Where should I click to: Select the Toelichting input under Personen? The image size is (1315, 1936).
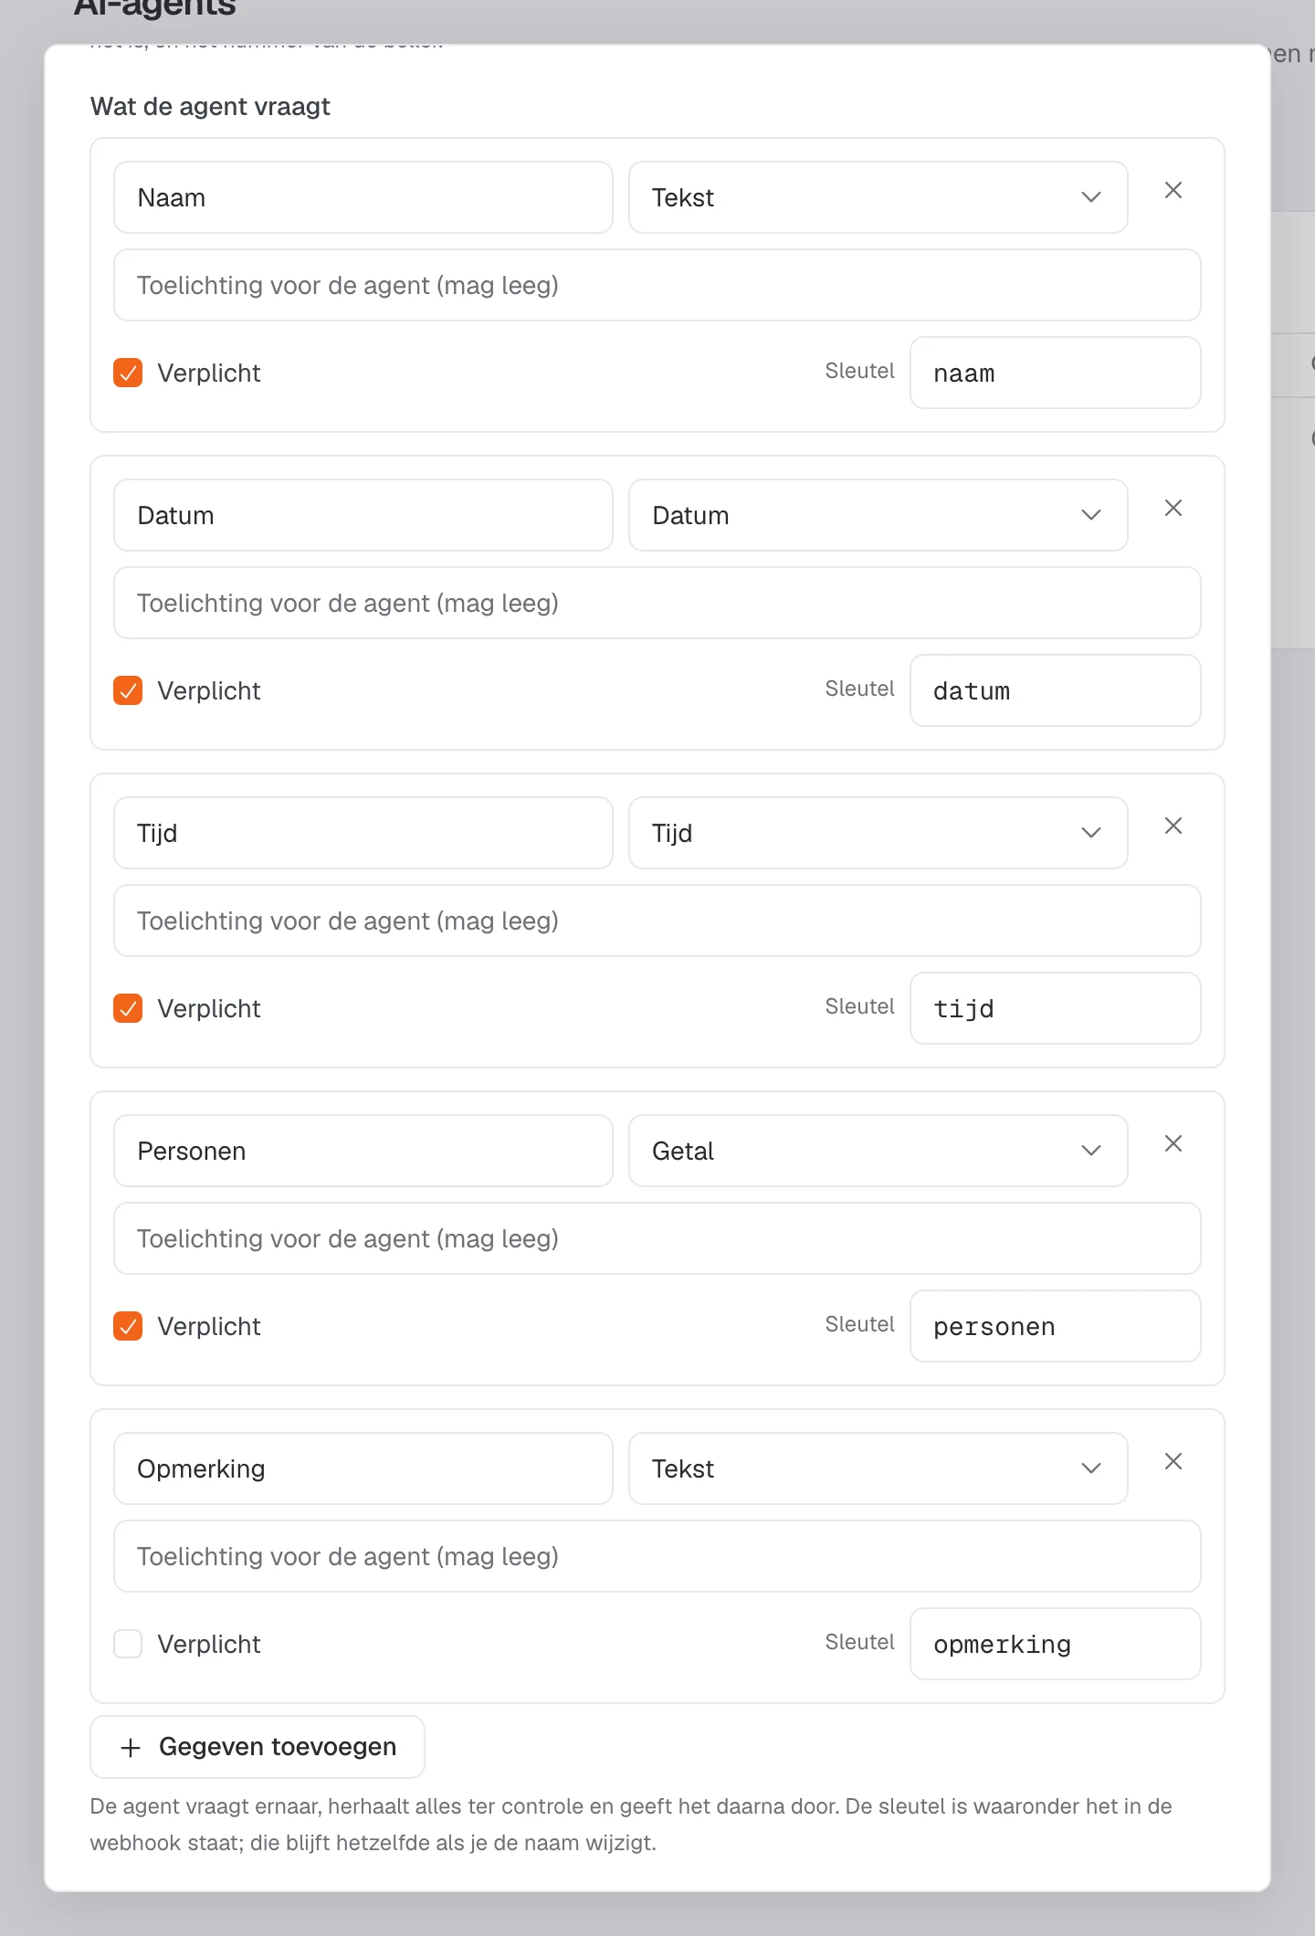657,1238
